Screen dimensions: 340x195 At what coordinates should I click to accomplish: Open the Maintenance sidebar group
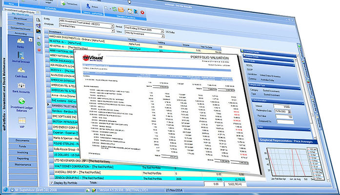point(23,164)
